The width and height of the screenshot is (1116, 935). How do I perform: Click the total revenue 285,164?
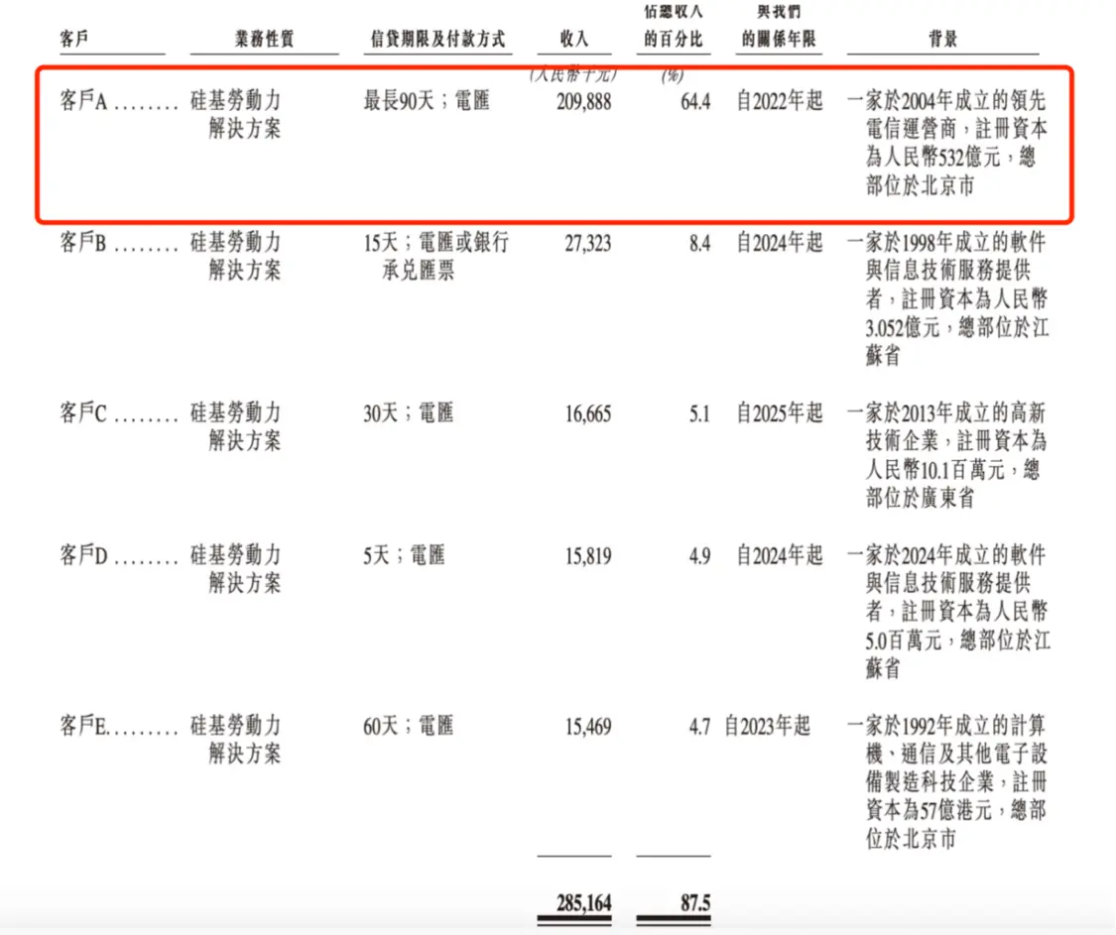point(584,903)
